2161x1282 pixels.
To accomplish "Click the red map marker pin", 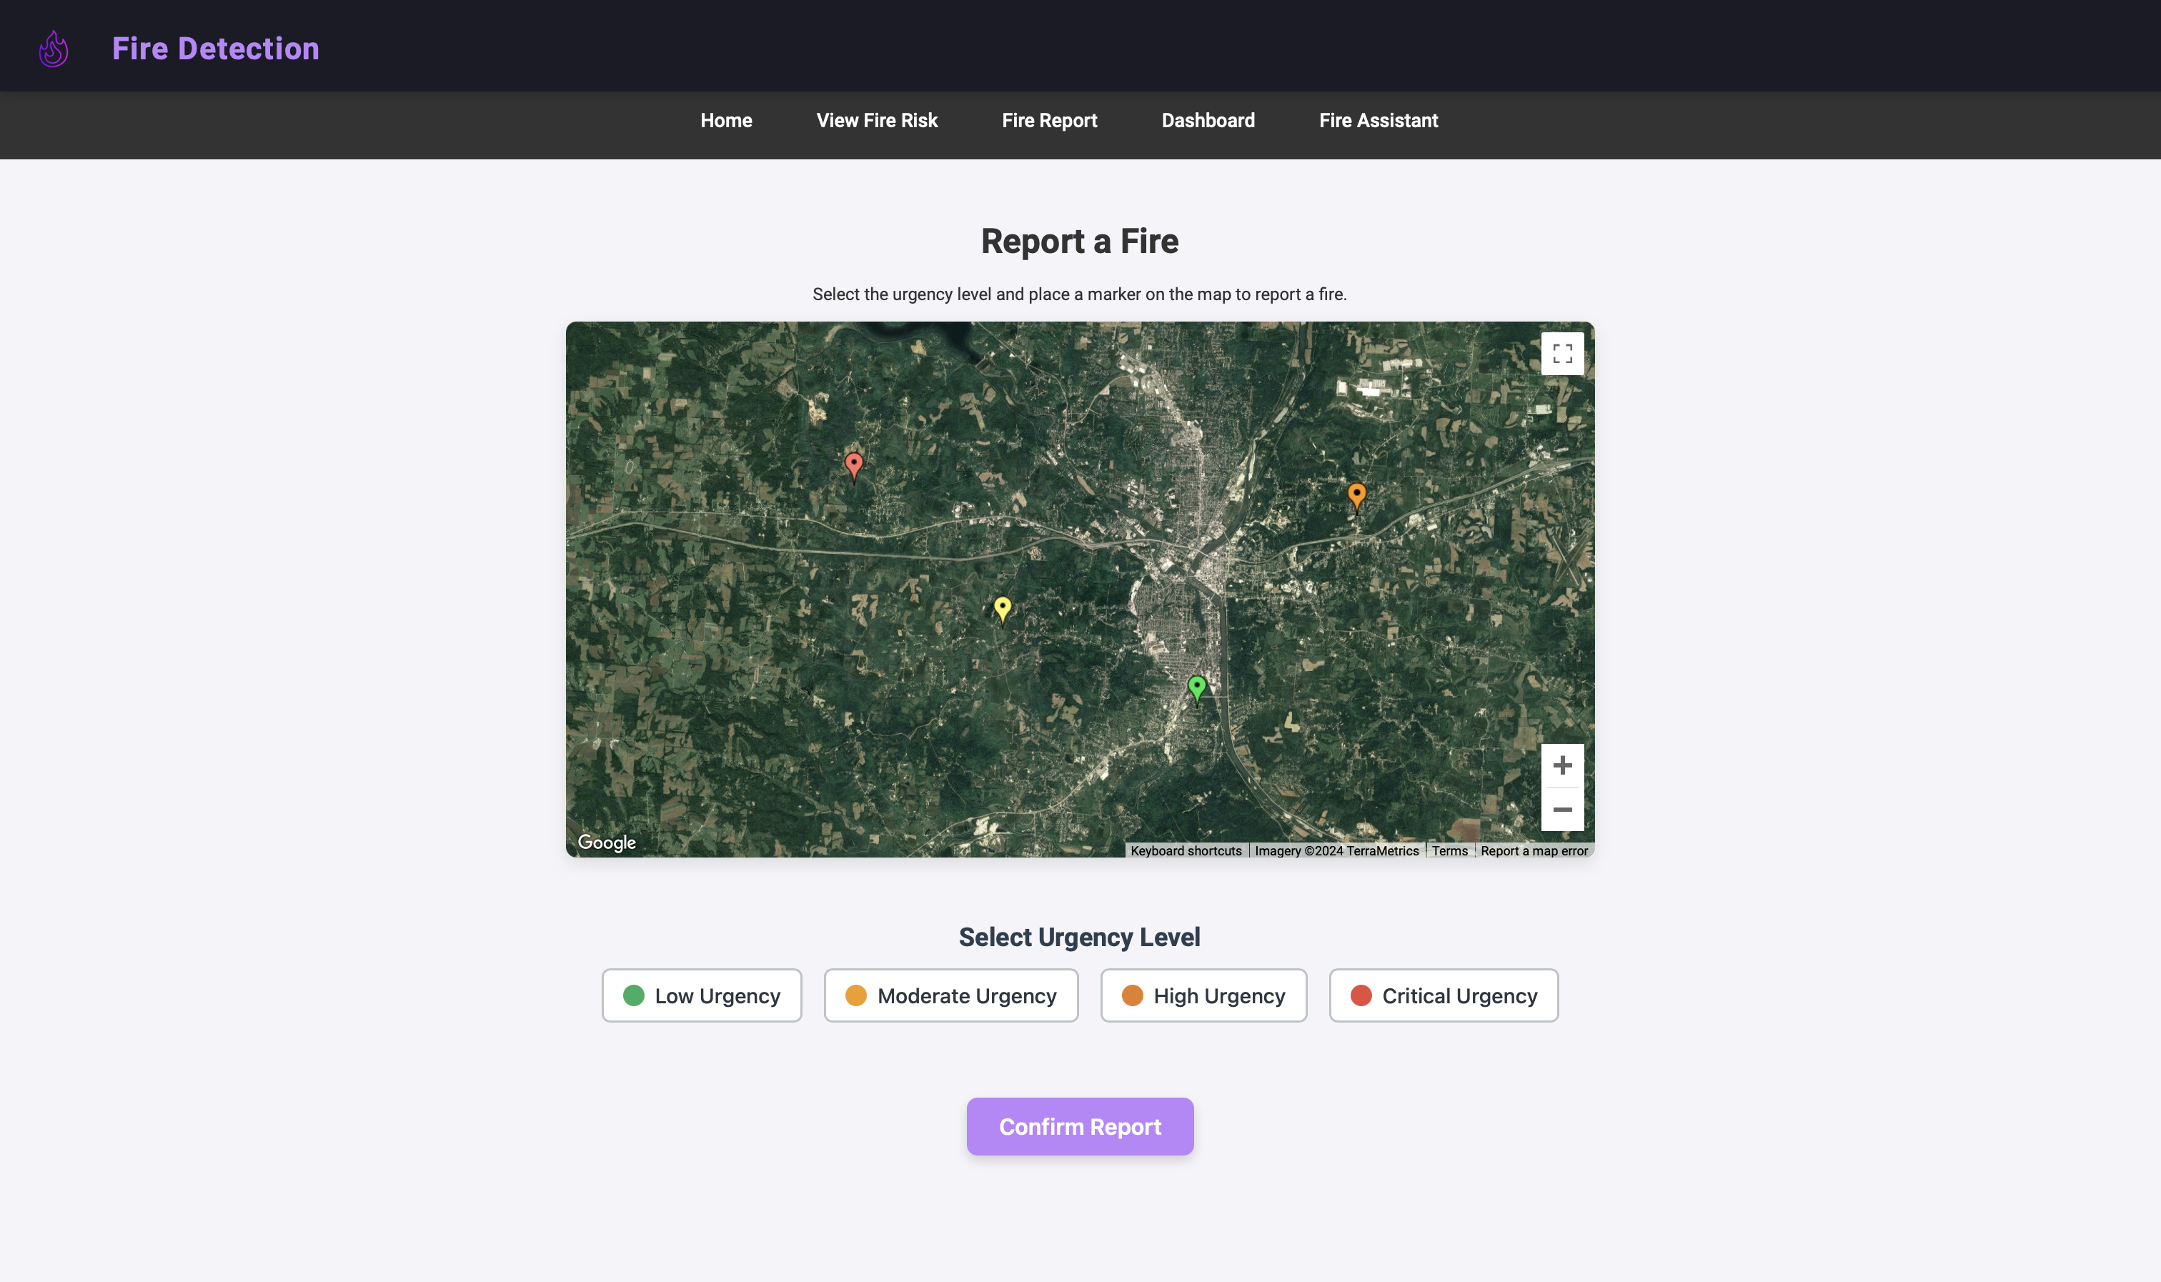I will (853, 464).
